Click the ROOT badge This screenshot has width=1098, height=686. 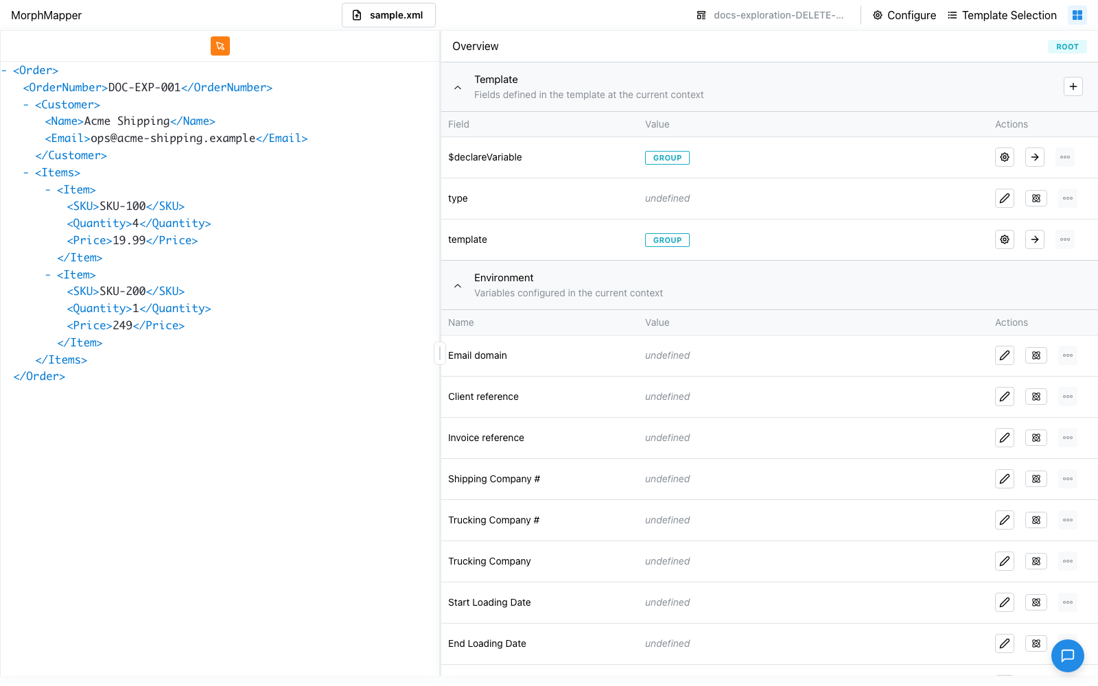tap(1067, 47)
